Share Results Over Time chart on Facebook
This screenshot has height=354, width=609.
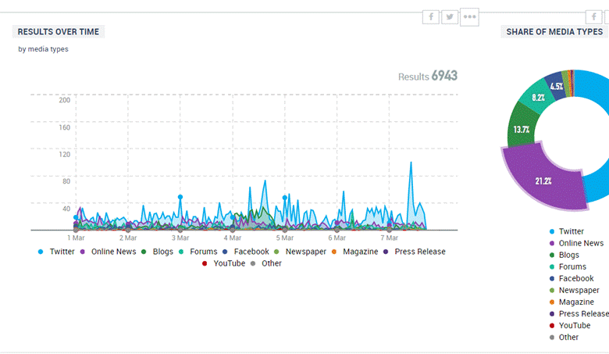431,17
